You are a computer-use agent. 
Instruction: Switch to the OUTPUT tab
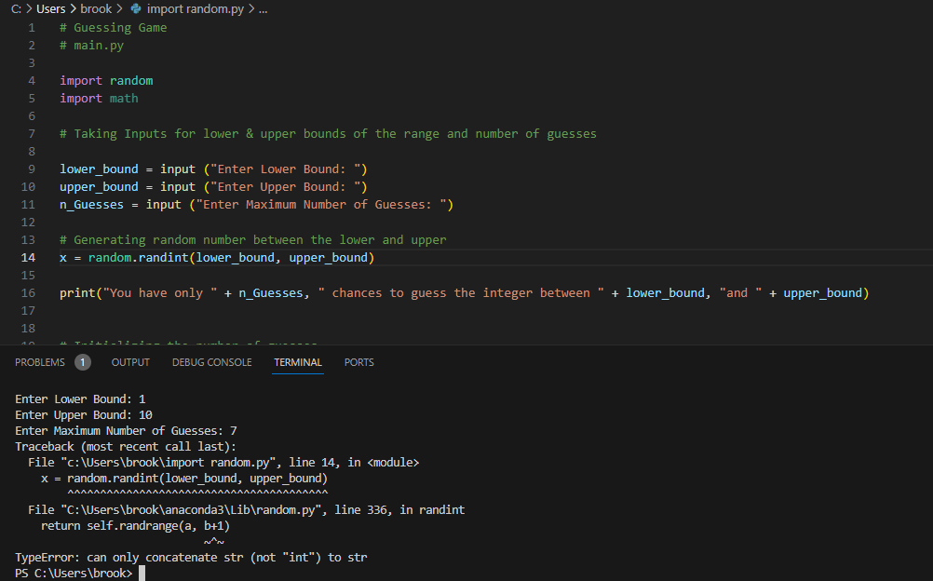(129, 362)
